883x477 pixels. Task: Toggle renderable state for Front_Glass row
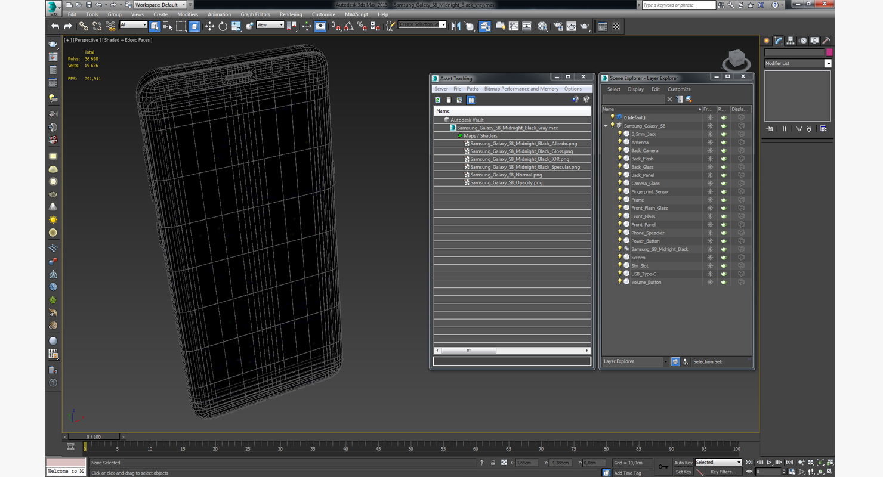[x=724, y=216]
